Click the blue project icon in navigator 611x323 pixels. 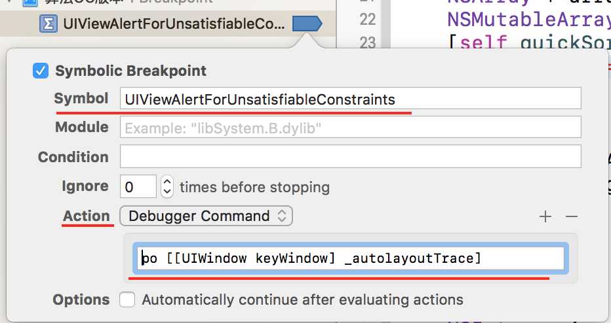click(x=30, y=3)
